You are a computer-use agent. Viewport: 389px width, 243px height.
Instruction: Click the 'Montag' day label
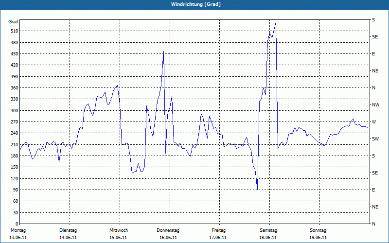pyautogui.click(x=18, y=230)
